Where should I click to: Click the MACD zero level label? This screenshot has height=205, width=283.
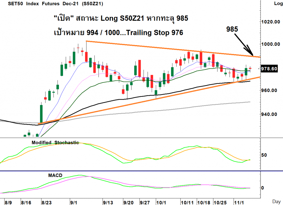tap(263, 188)
